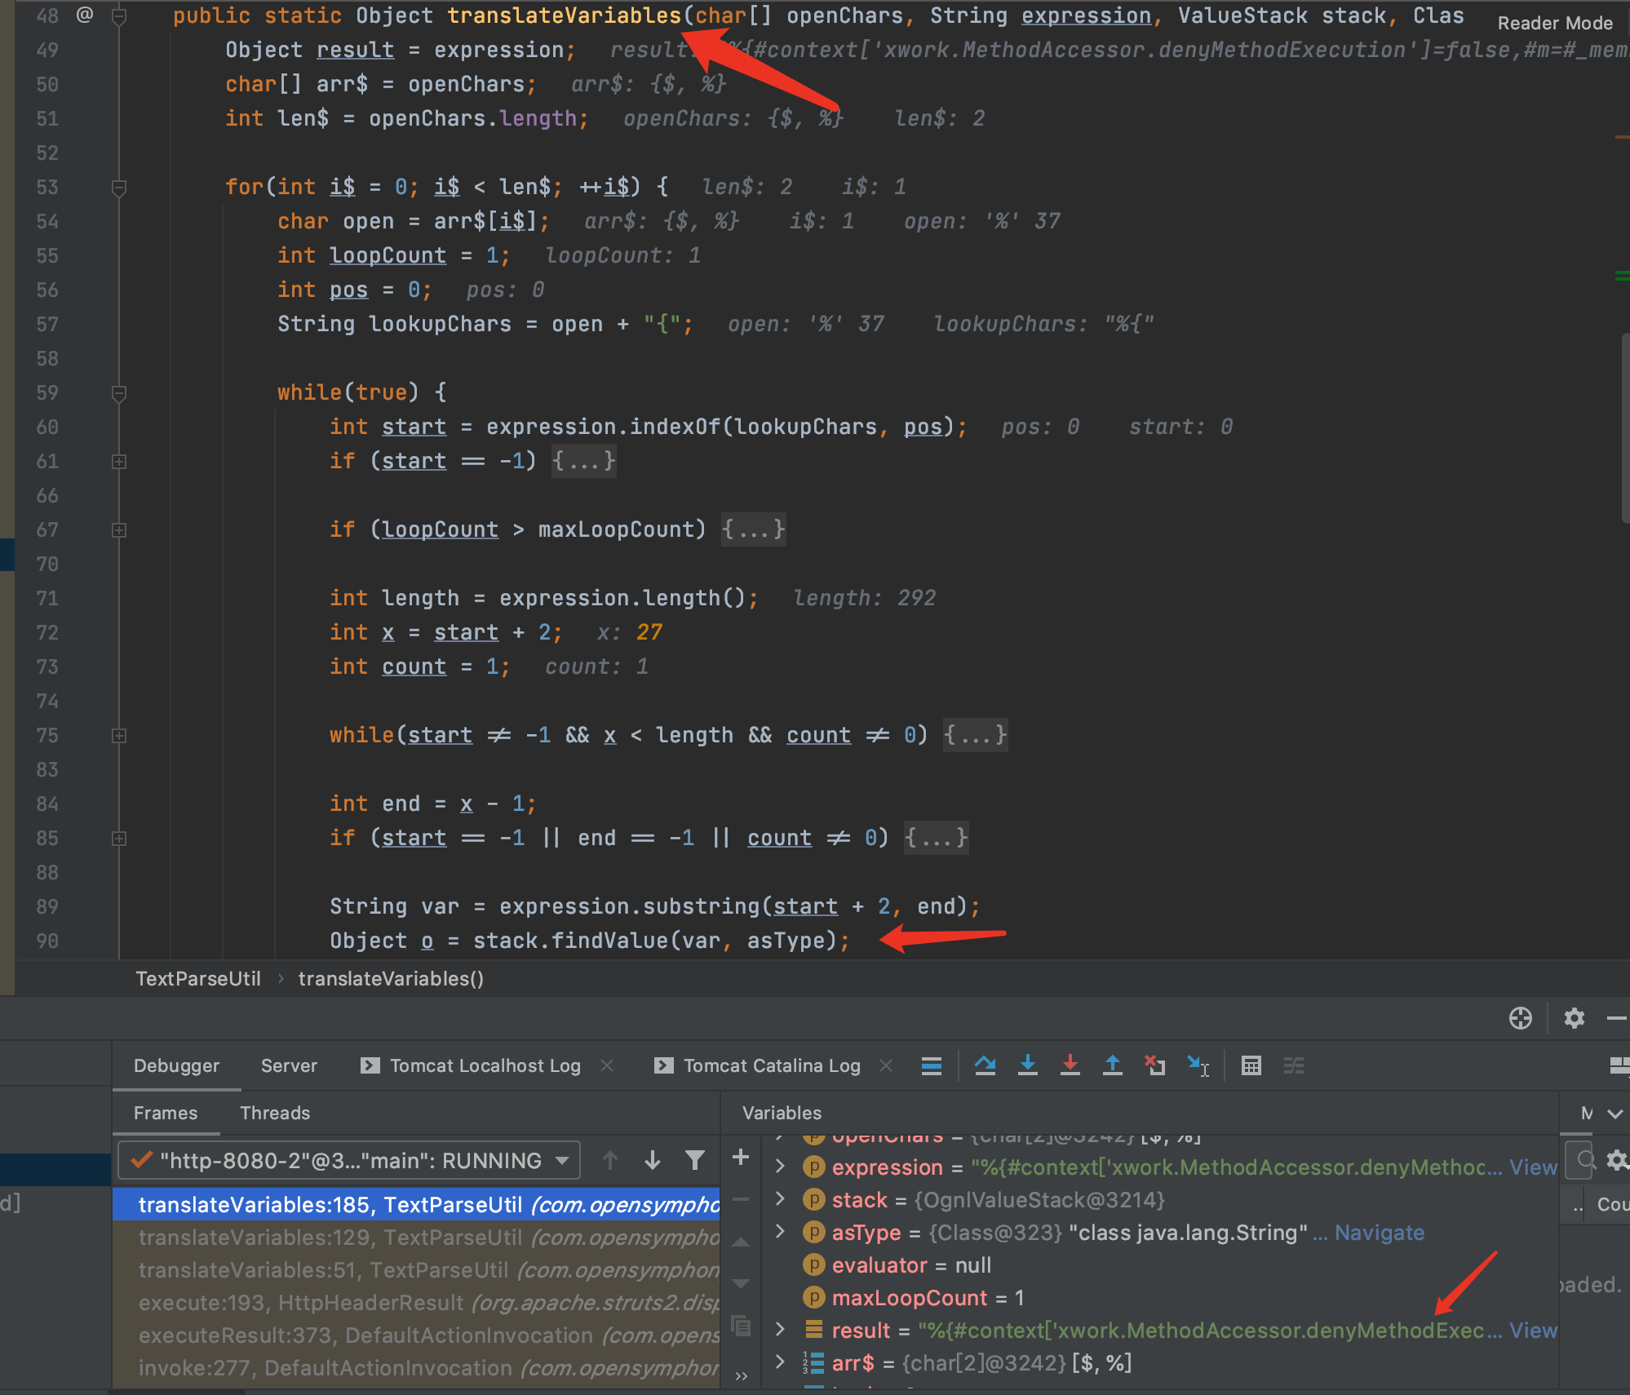Select frame translateVariables:51
Viewport: 1630px width, 1395px height.
(416, 1269)
